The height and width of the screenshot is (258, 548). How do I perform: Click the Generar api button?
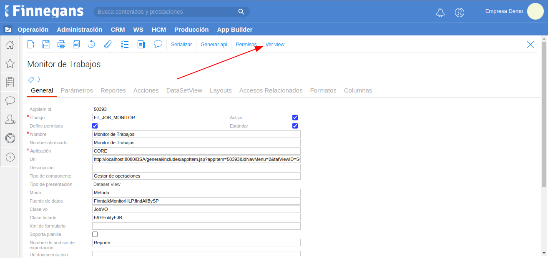(214, 45)
